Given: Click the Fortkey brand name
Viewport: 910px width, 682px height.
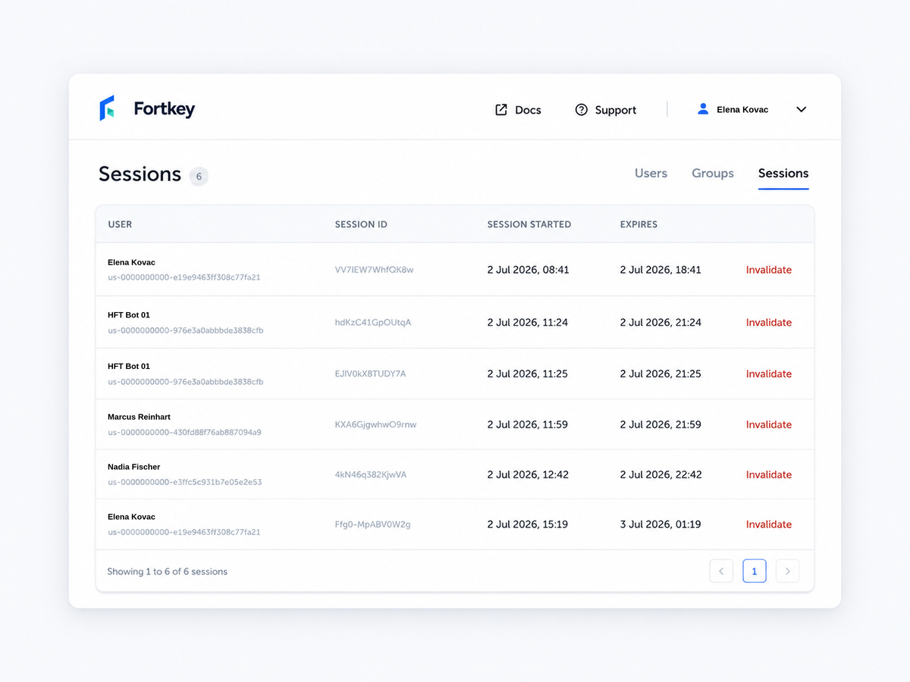Looking at the screenshot, I should (x=165, y=109).
